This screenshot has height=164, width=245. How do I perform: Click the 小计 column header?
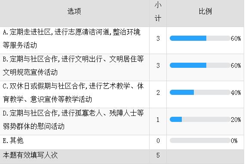[x=158, y=12]
